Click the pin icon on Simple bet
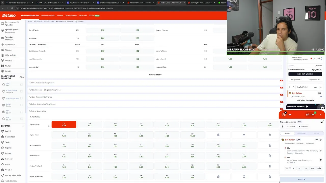Image resolution: width=326 pixels, height=183 pixels. (290, 87)
